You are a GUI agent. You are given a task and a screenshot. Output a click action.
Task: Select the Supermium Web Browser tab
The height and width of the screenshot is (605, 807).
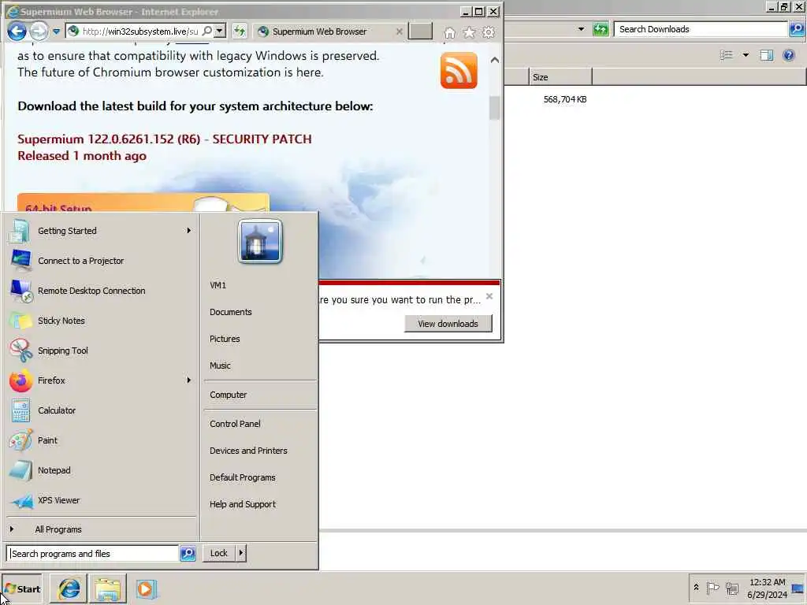[x=319, y=32]
